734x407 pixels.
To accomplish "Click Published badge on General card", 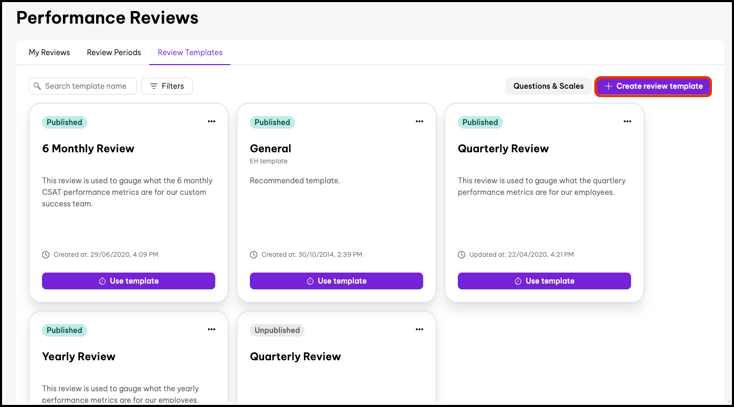I will pyautogui.click(x=272, y=122).
